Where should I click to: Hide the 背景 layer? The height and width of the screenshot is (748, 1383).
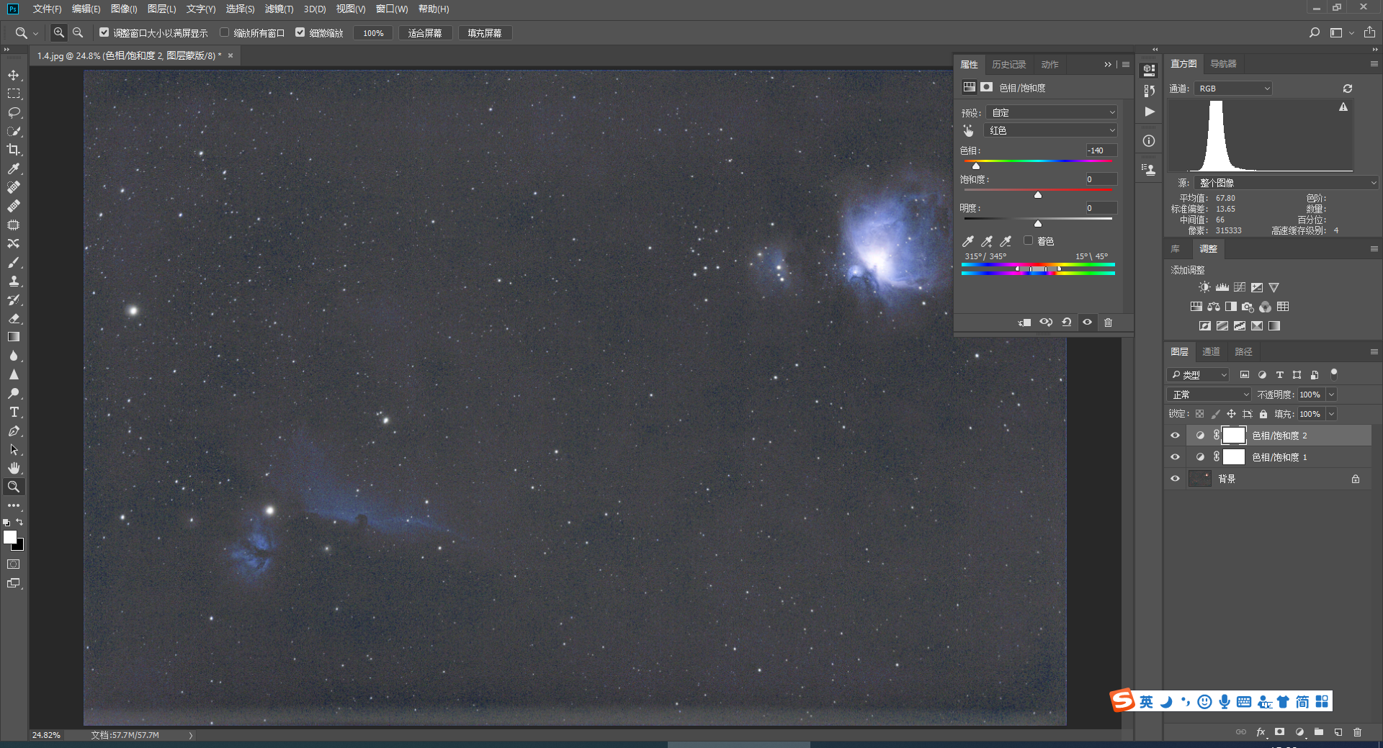click(x=1175, y=479)
